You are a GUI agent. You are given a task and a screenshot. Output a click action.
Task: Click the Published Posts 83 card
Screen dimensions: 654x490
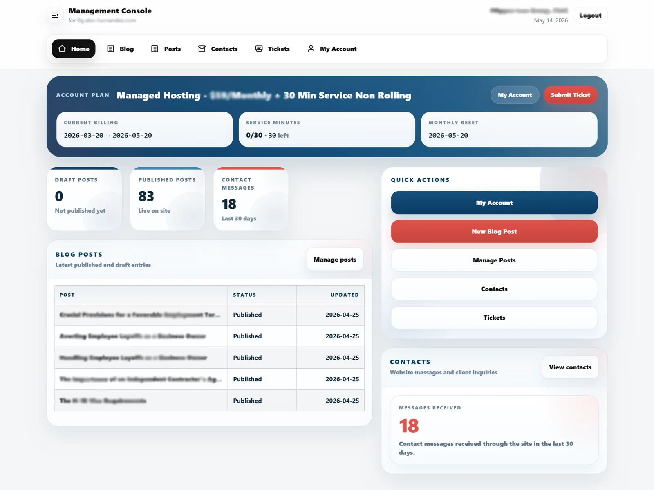coord(168,199)
